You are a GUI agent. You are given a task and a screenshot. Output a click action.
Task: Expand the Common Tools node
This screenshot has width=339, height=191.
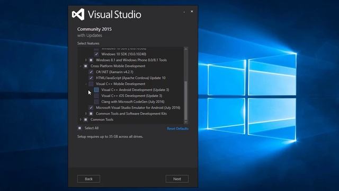[x=81, y=119]
